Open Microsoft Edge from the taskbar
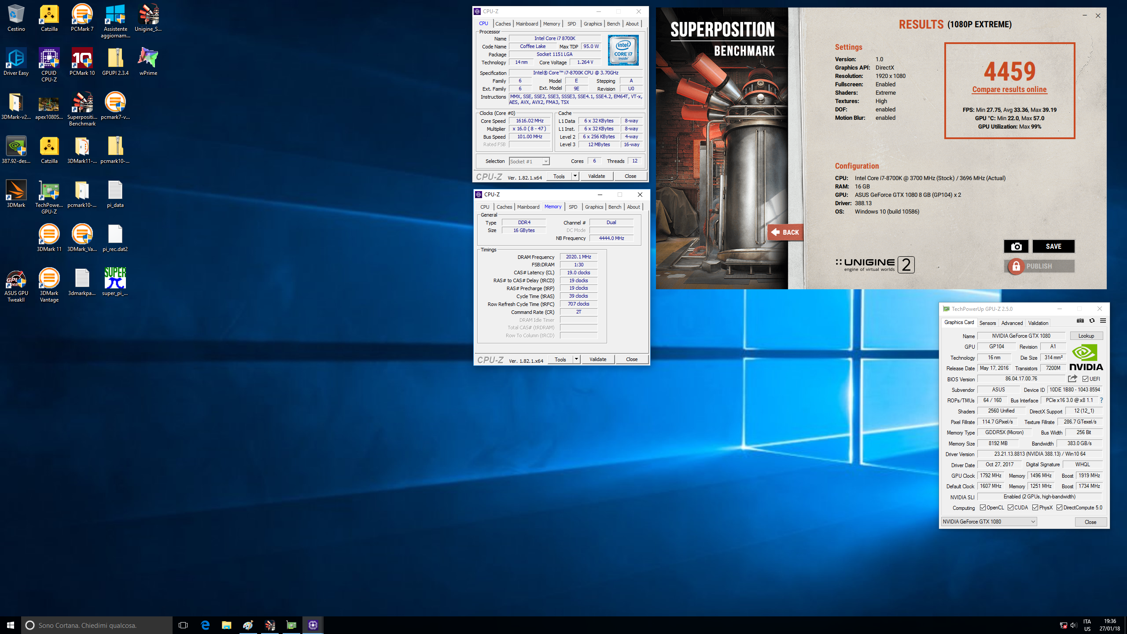Viewport: 1127px width, 634px height. coord(205,625)
